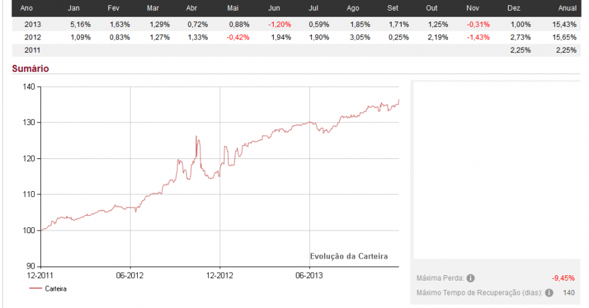Click the -1,43% November 2012 value
Viewport: 589px width, 308px height.
tap(478, 37)
